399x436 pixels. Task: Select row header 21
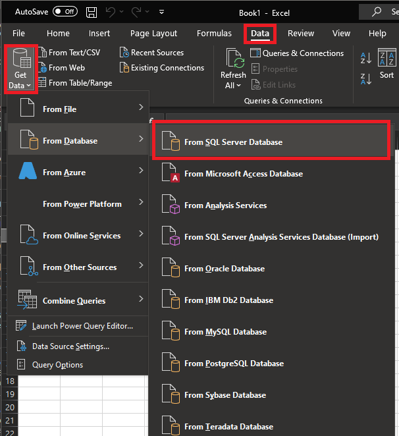10,420
